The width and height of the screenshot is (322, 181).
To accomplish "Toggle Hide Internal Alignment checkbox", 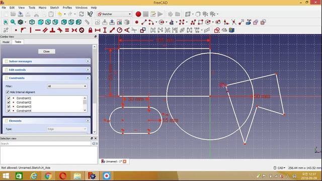I will click(x=8, y=92).
